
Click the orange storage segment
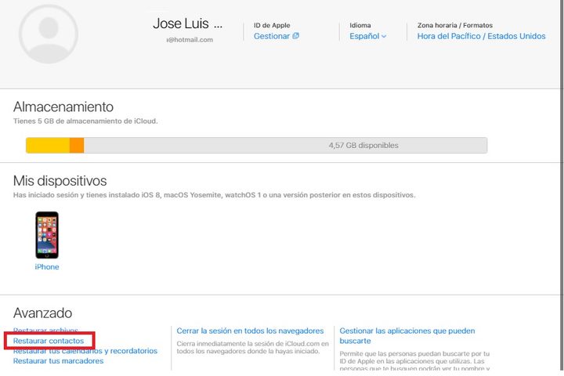[x=77, y=145]
